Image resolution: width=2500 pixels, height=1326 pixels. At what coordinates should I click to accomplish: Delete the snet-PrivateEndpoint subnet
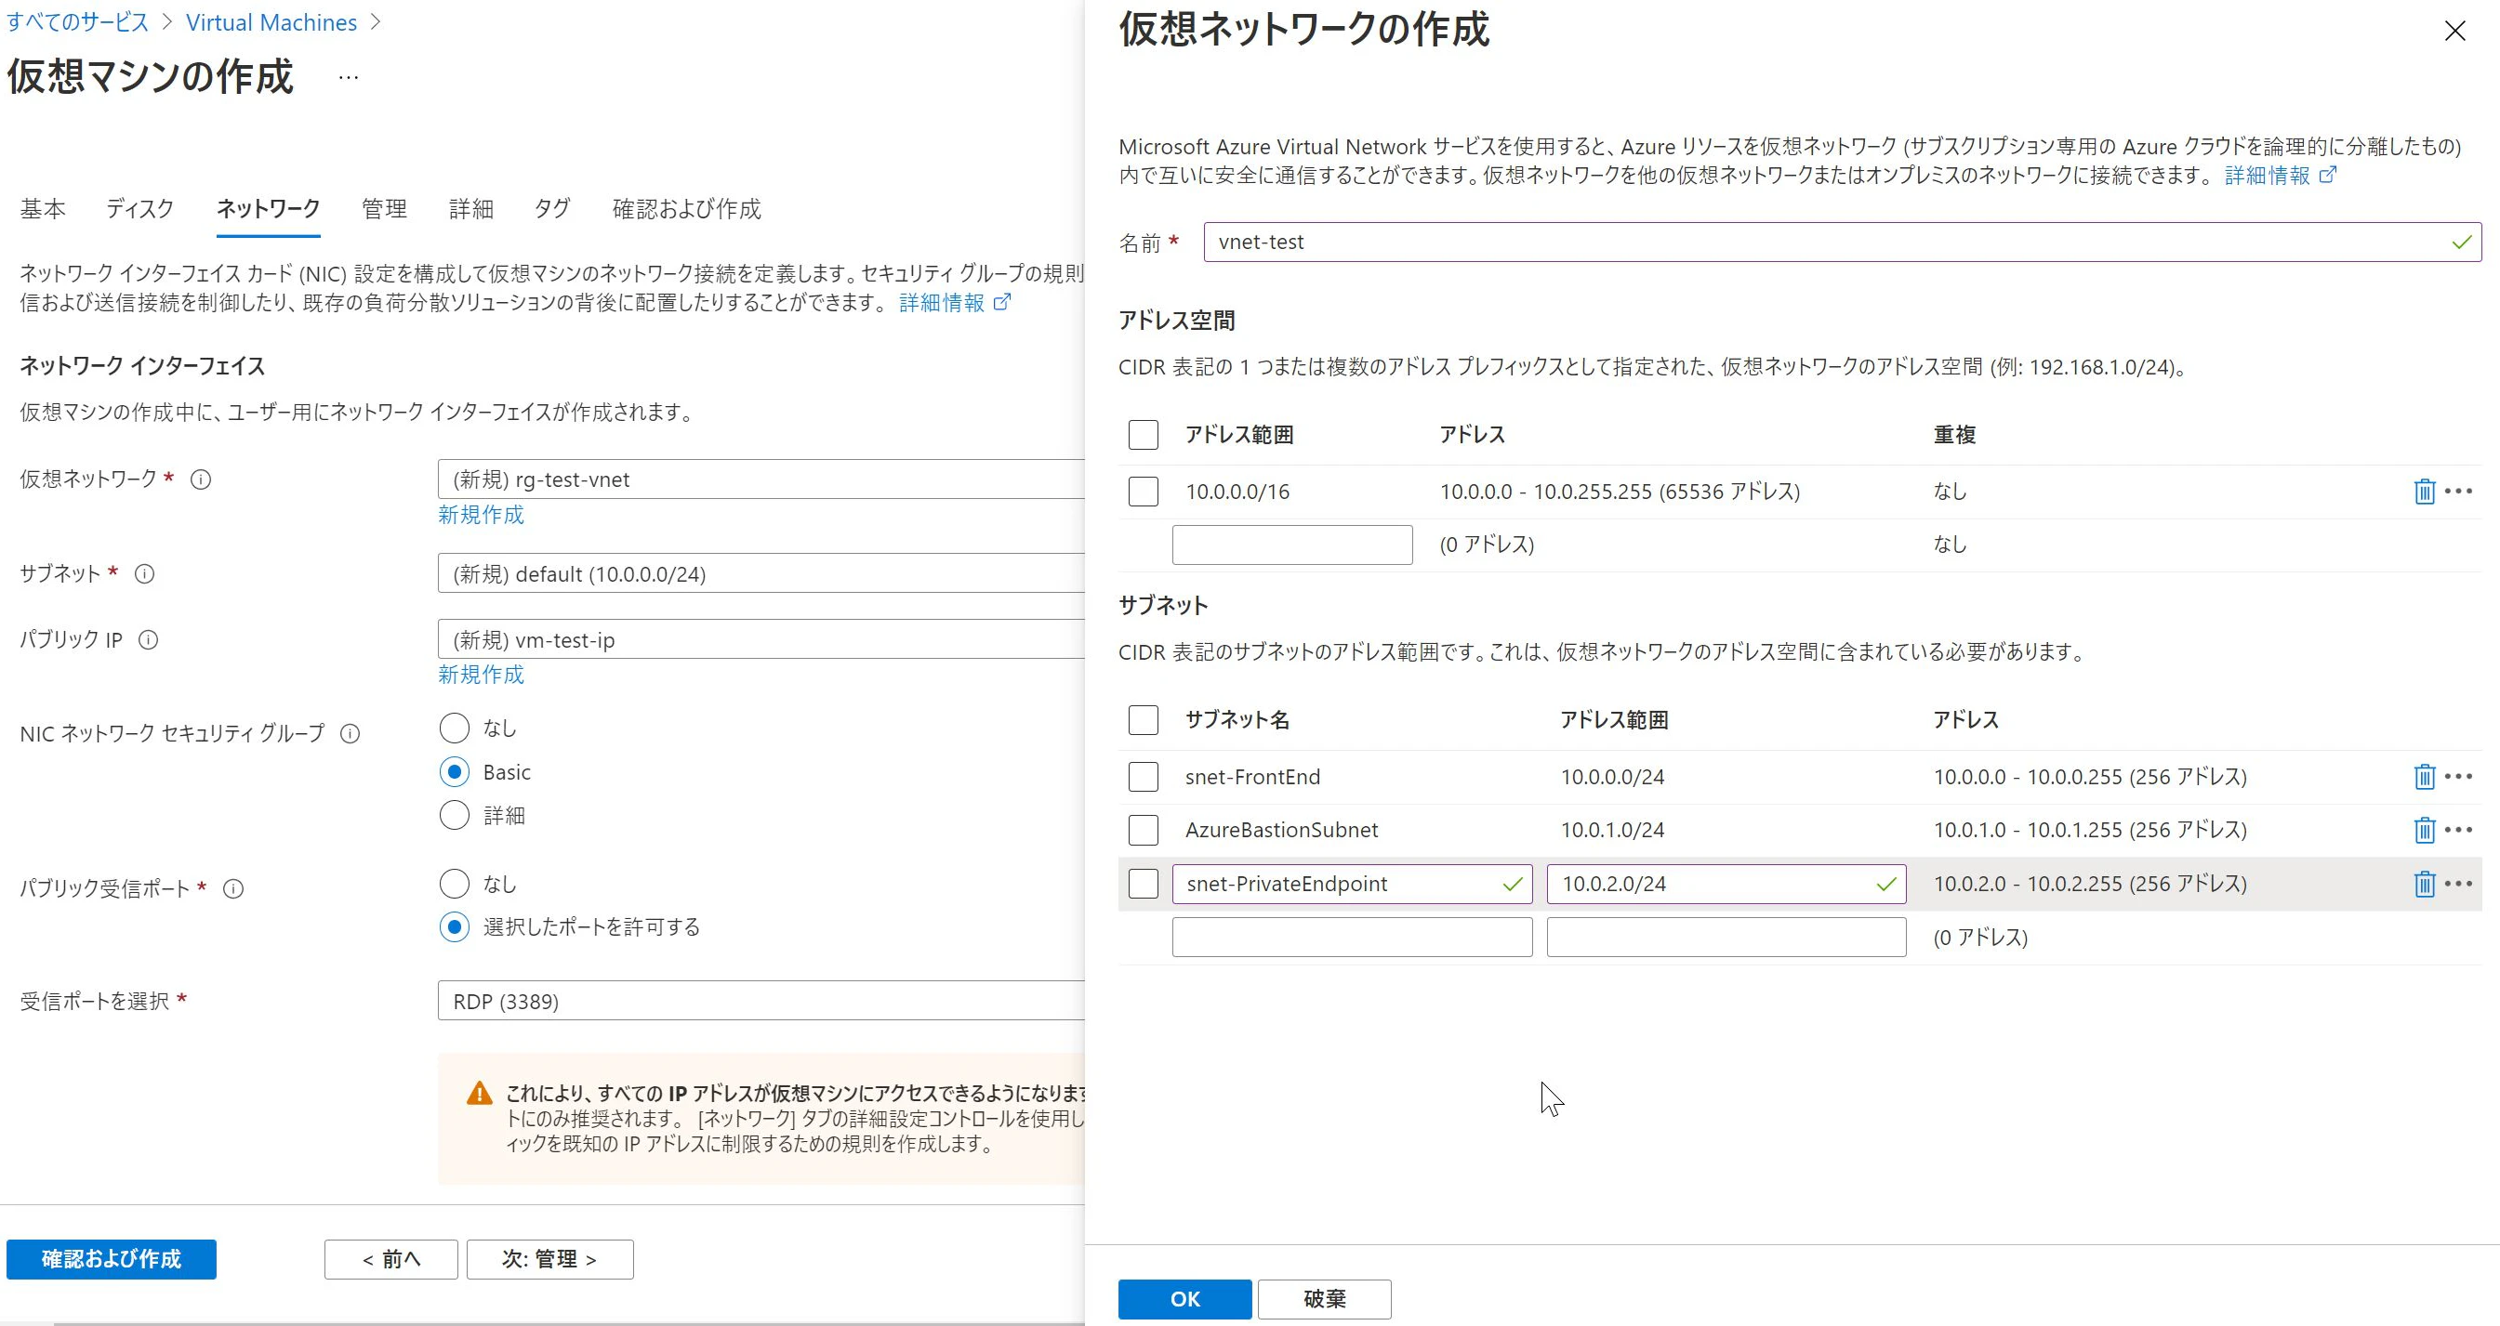[x=2424, y=884]
